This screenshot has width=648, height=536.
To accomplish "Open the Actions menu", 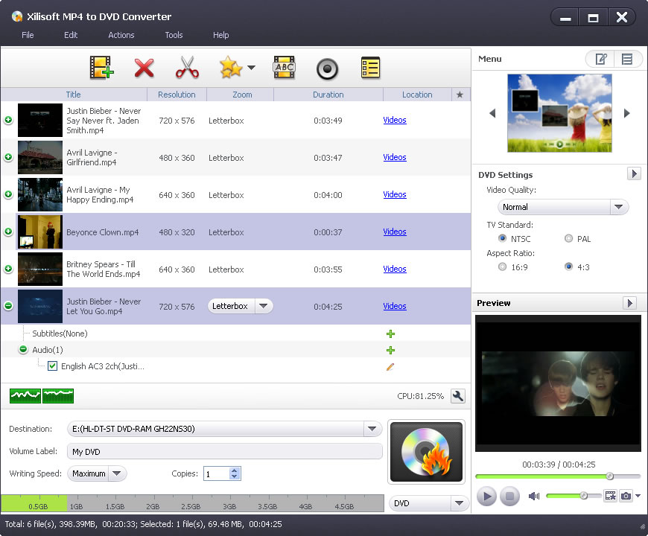I will [x=121, y=35].
